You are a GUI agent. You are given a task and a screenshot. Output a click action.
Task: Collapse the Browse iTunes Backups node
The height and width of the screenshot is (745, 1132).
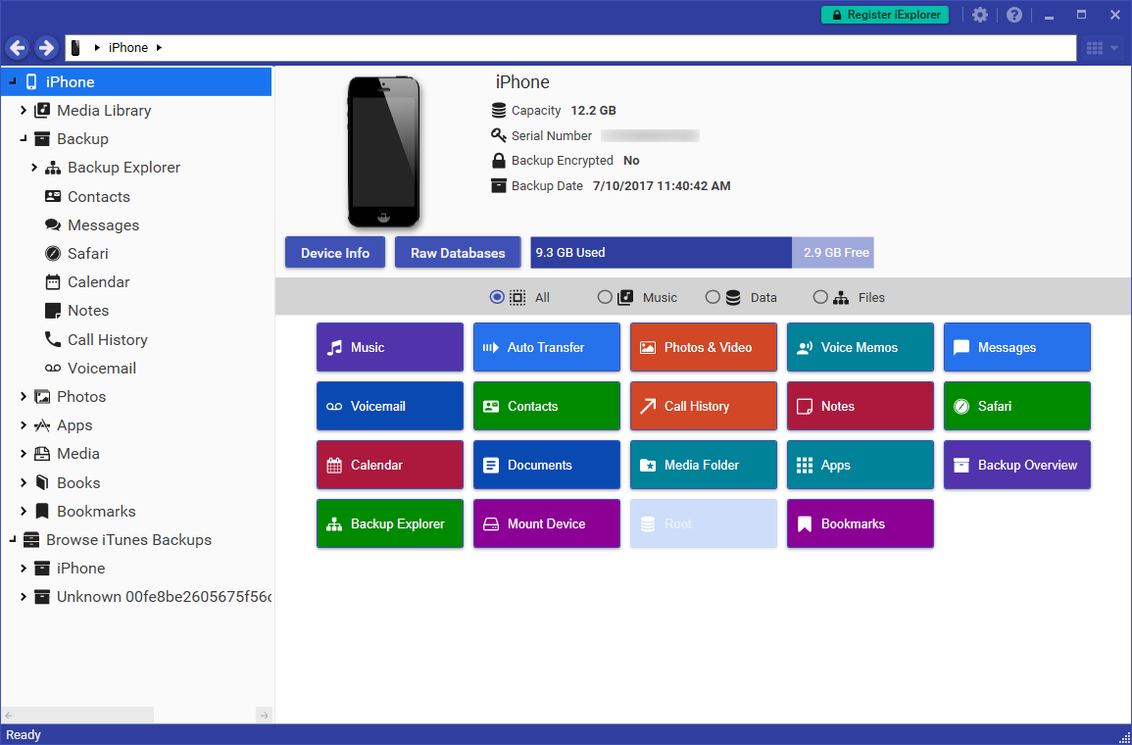13,539
